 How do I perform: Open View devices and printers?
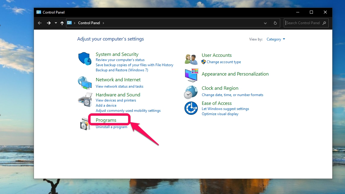[x=116, y=100]
